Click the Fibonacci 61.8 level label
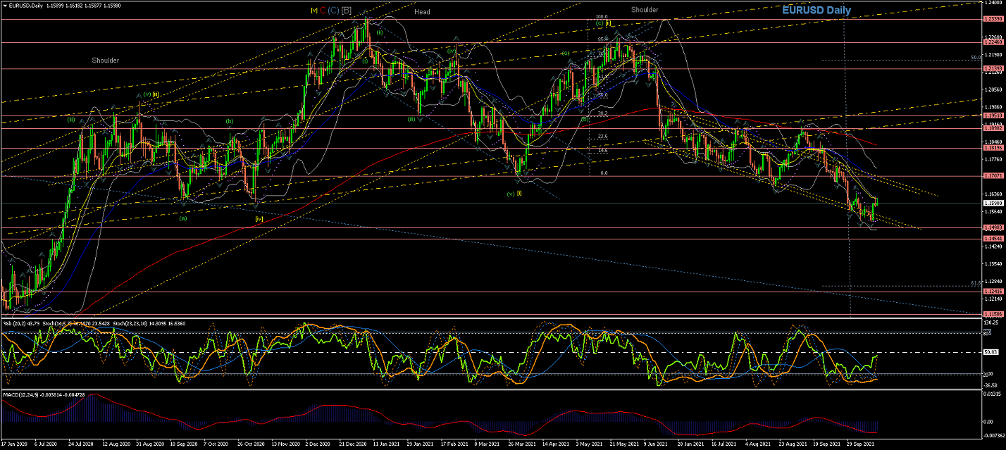1006x450 pixels. tap(976, 283)
